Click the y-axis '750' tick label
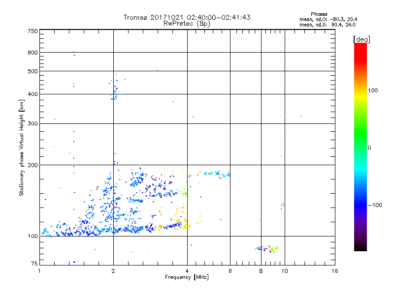Screen dimensions: 394x295 click(33, 31)
